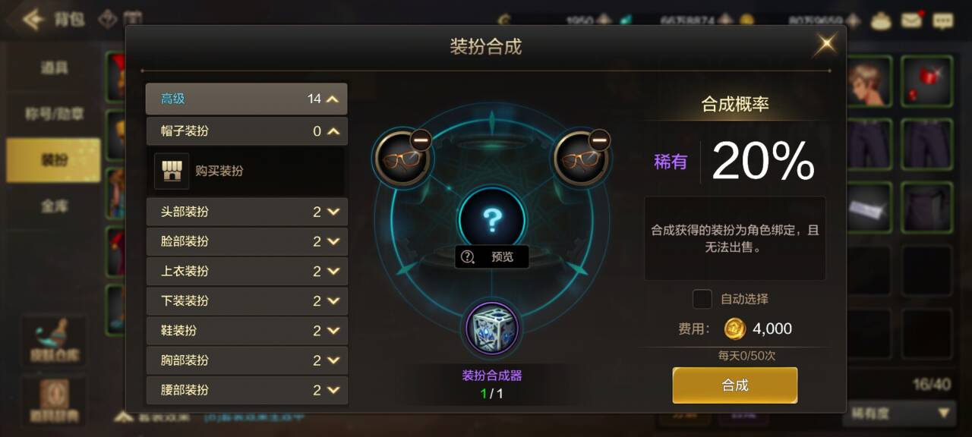Tap the question mark result slot
The height and width of the screenshot is (437, 972).
(492, 220)
